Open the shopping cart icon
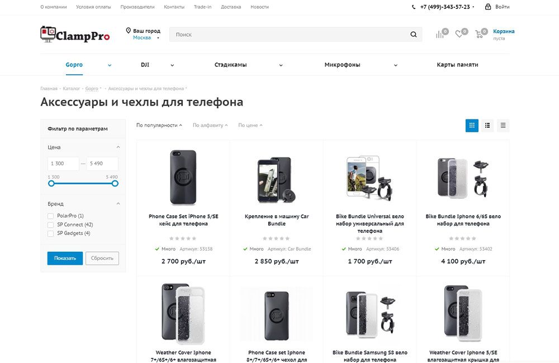Viewport: 559px width, 363px height. click(x=479, y=35)
